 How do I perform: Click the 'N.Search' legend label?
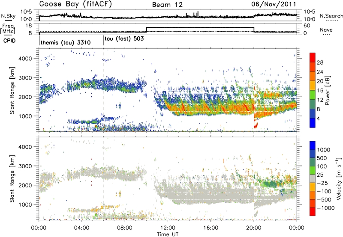(x=331, y=16)
